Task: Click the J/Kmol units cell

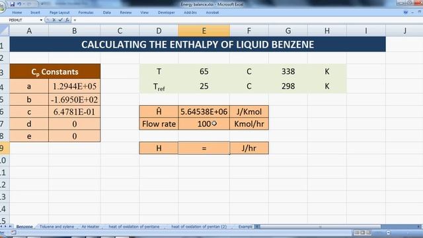Action: click(x=249, y=112)
